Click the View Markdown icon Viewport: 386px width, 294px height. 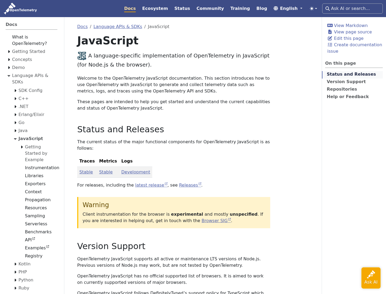330,25
